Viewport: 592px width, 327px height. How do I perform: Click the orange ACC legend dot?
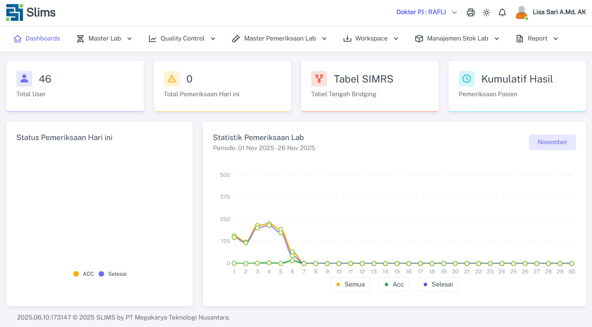coord(76,274)
